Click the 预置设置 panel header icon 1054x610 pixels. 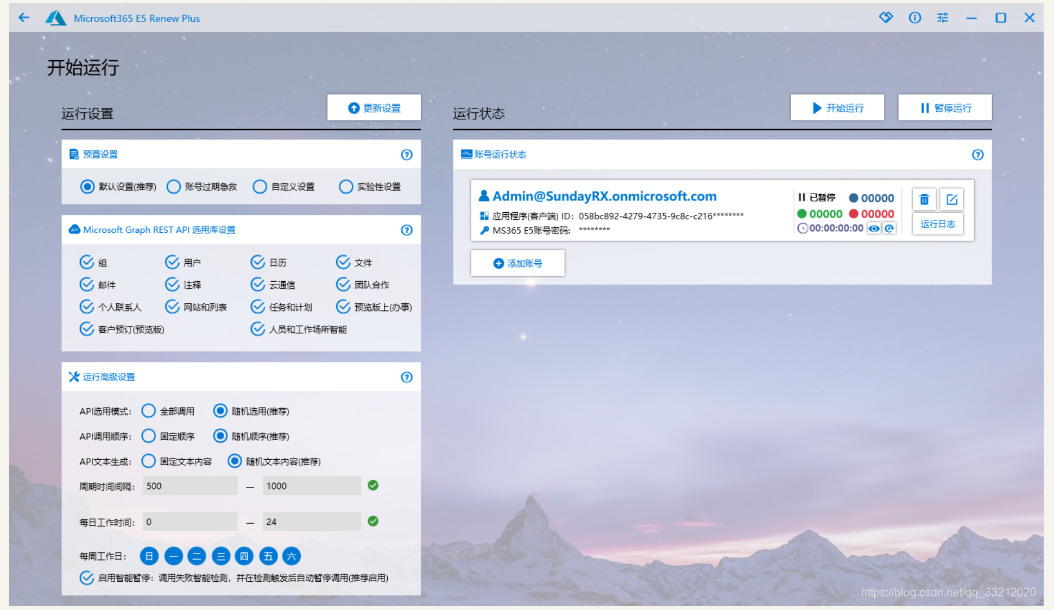coord(74,155)
